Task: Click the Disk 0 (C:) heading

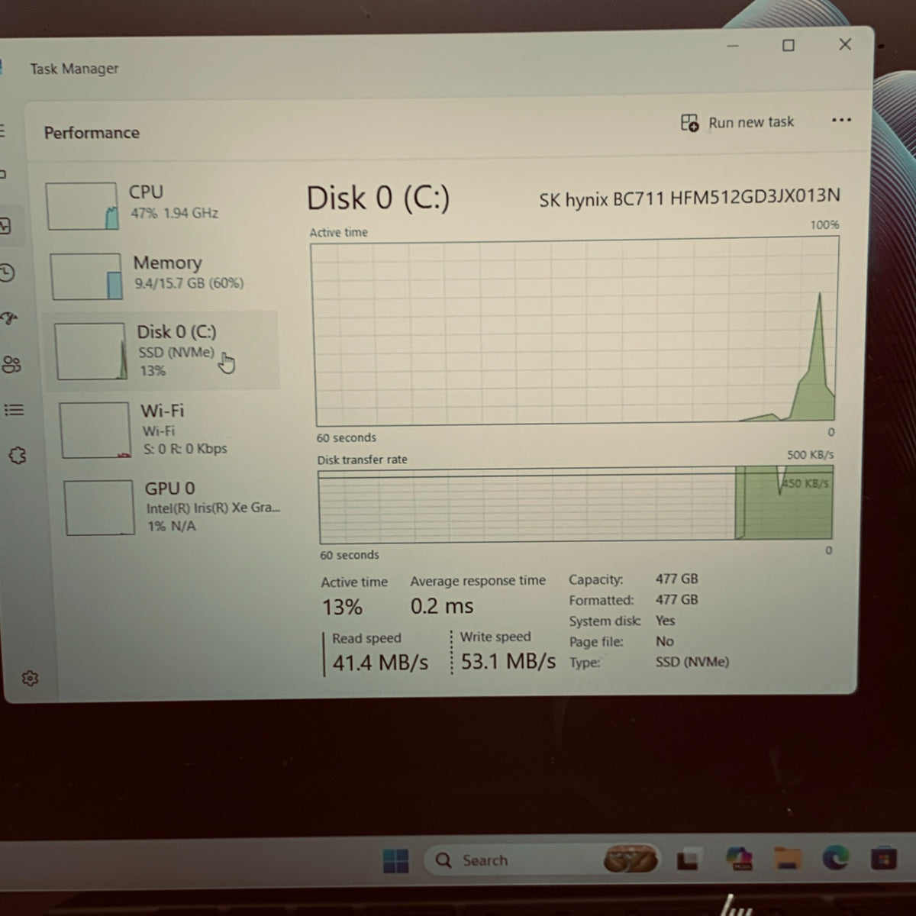Action: [378, 198]
